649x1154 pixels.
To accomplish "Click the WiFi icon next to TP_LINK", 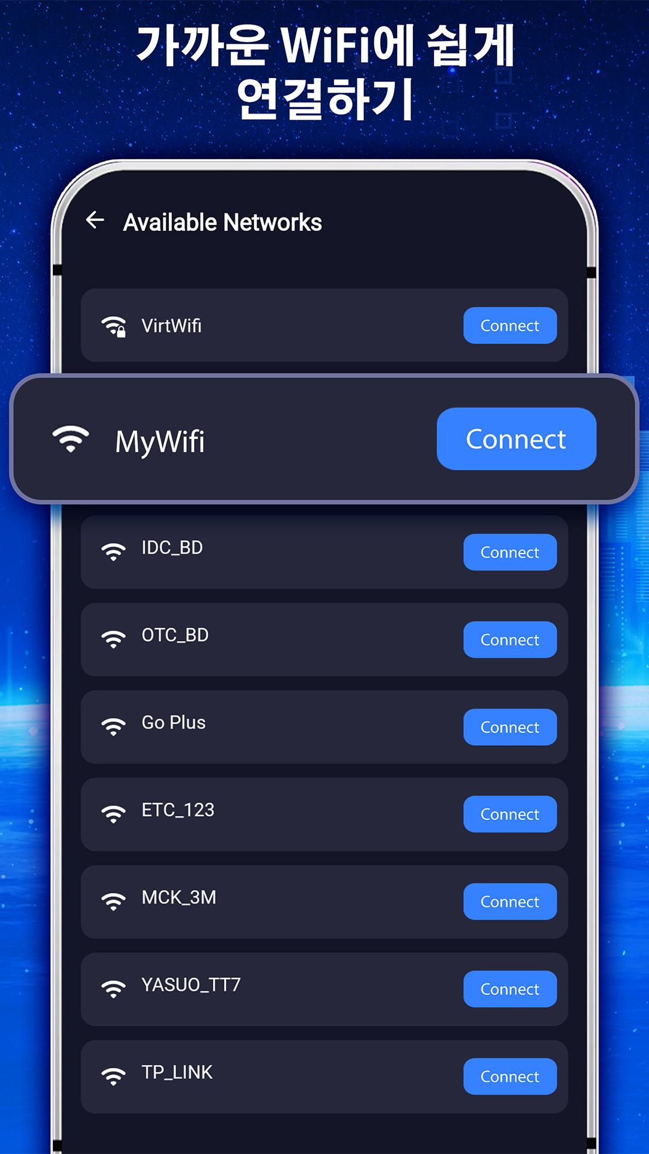I will 114,1076.
